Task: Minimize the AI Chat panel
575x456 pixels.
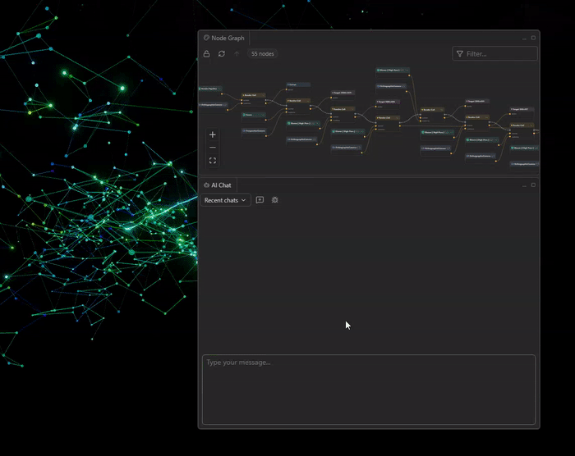Action: point(524,185)
